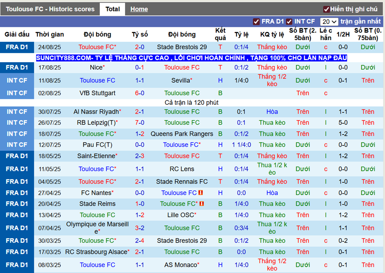Open AS Monaco team link

(182, 265)
